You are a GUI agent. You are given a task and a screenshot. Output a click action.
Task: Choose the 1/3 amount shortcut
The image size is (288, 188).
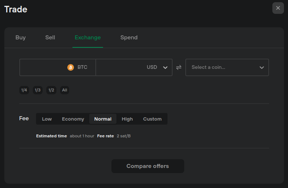coord(38,90)
